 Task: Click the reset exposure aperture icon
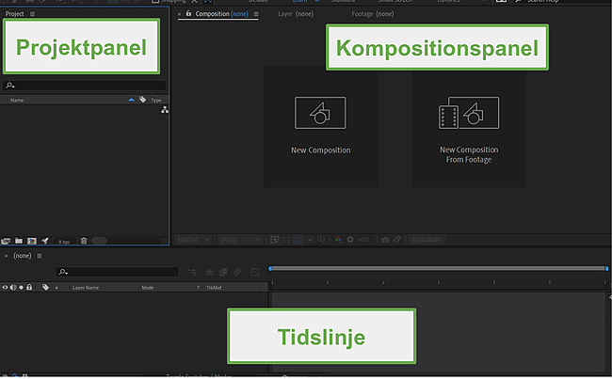click(350, 240)
